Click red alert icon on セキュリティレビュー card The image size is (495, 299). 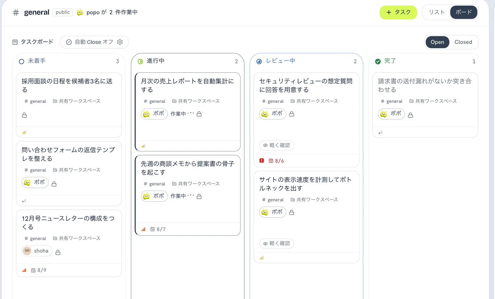coord(262,161)
